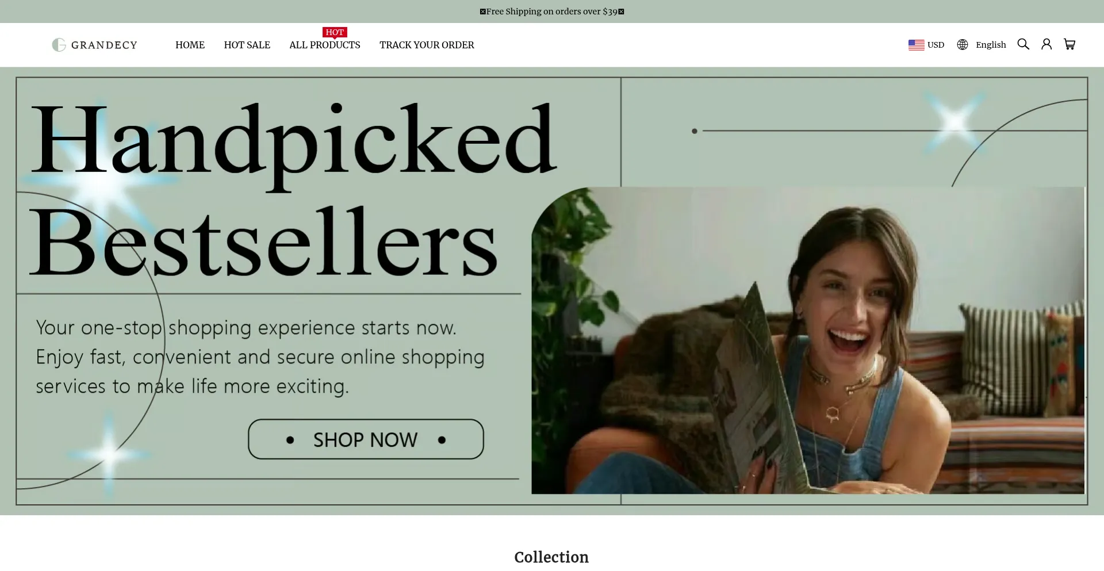Viewport: 1104px width, 571px height.
Task: Click the smiling woman banner photo
Action: tap(808, 340)
